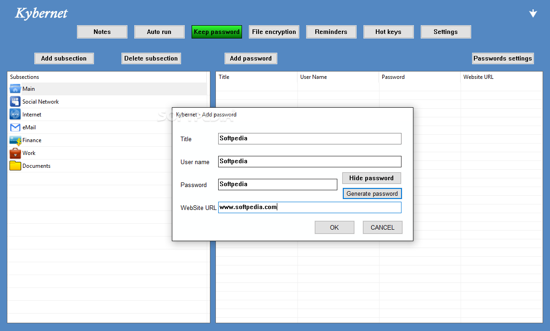Select the Finance row label

(32, 140)
